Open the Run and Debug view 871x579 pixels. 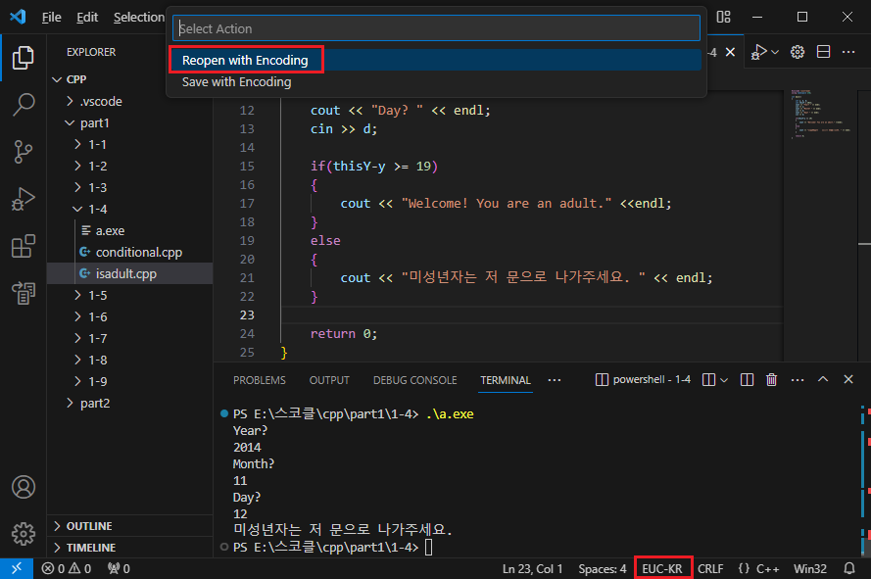[24, 199]
